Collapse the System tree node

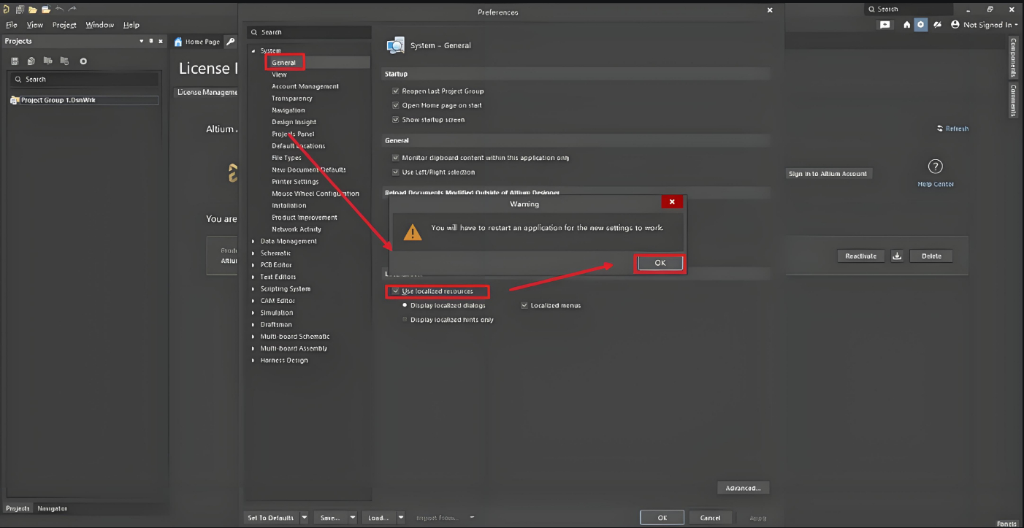253,51
